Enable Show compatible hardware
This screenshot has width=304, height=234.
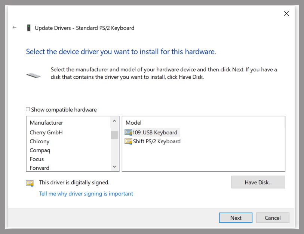click(x=28, y=109)
